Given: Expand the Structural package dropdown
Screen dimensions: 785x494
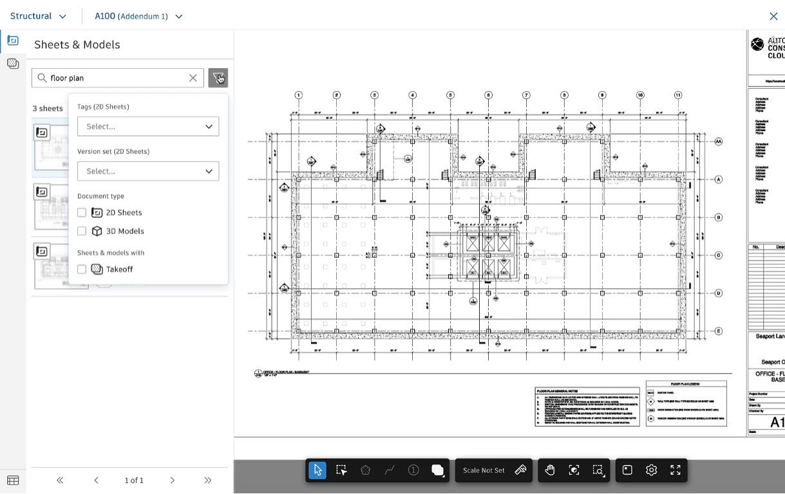Looking at the screenshot, I should pyautogui.click(x=38, y=16).
